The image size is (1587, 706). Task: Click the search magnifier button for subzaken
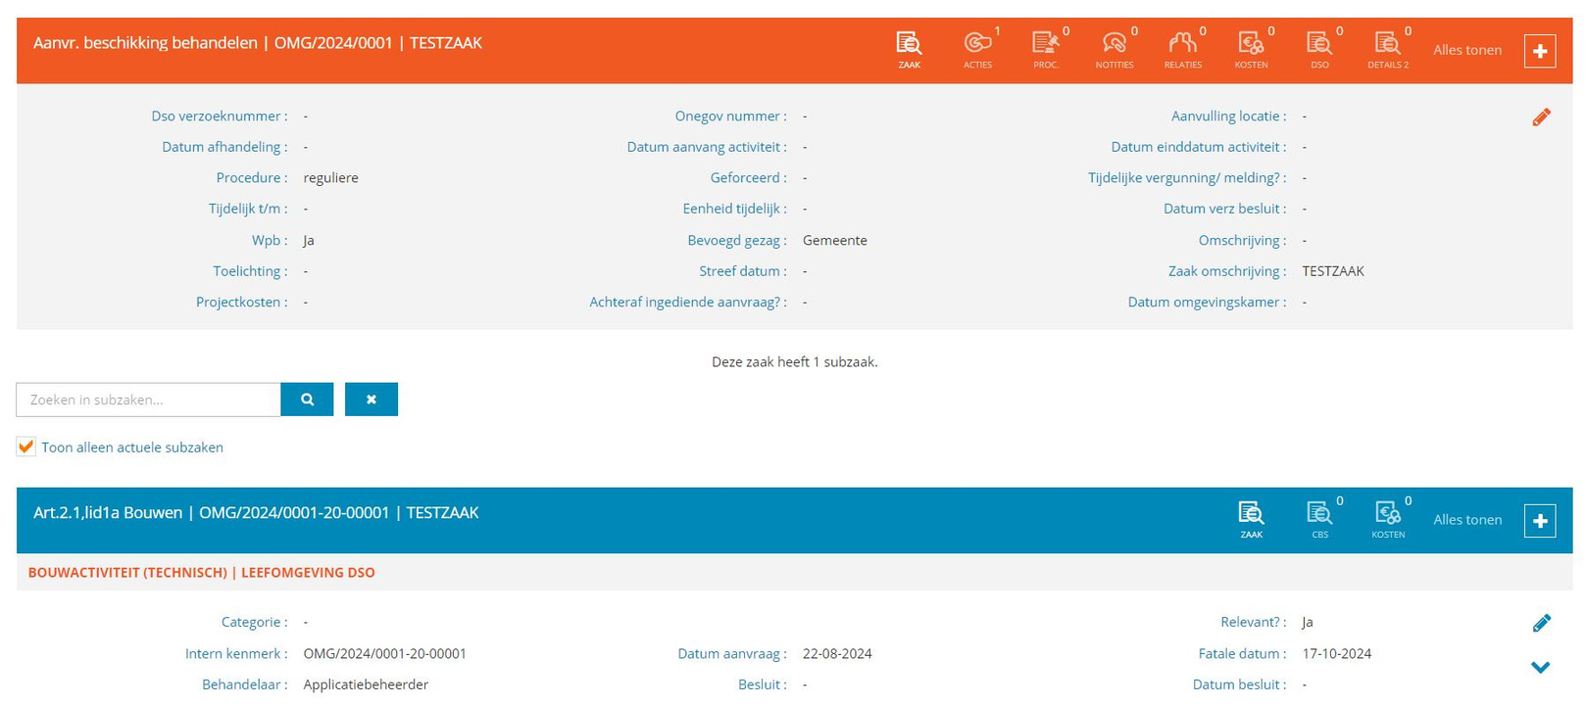click(x=307, y=400)
